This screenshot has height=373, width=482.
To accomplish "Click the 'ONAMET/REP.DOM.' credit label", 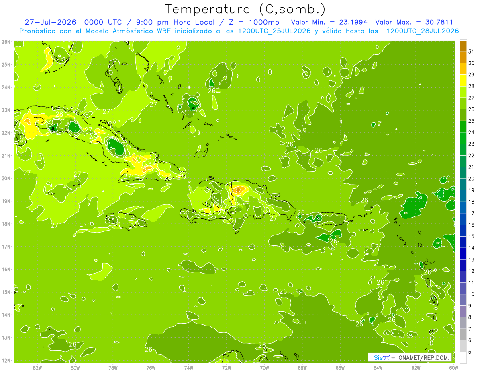I will 423,357.
